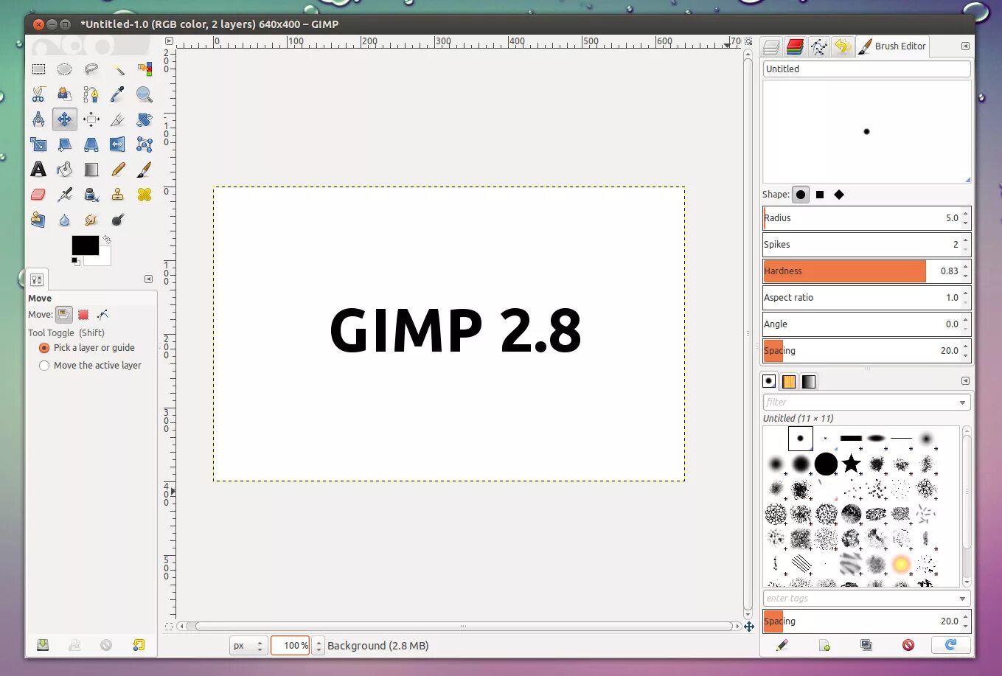Toggle Quick Mask at canvas bottom-left corner
This screenshot has height=676, width=1002.
tap(169, 627)
